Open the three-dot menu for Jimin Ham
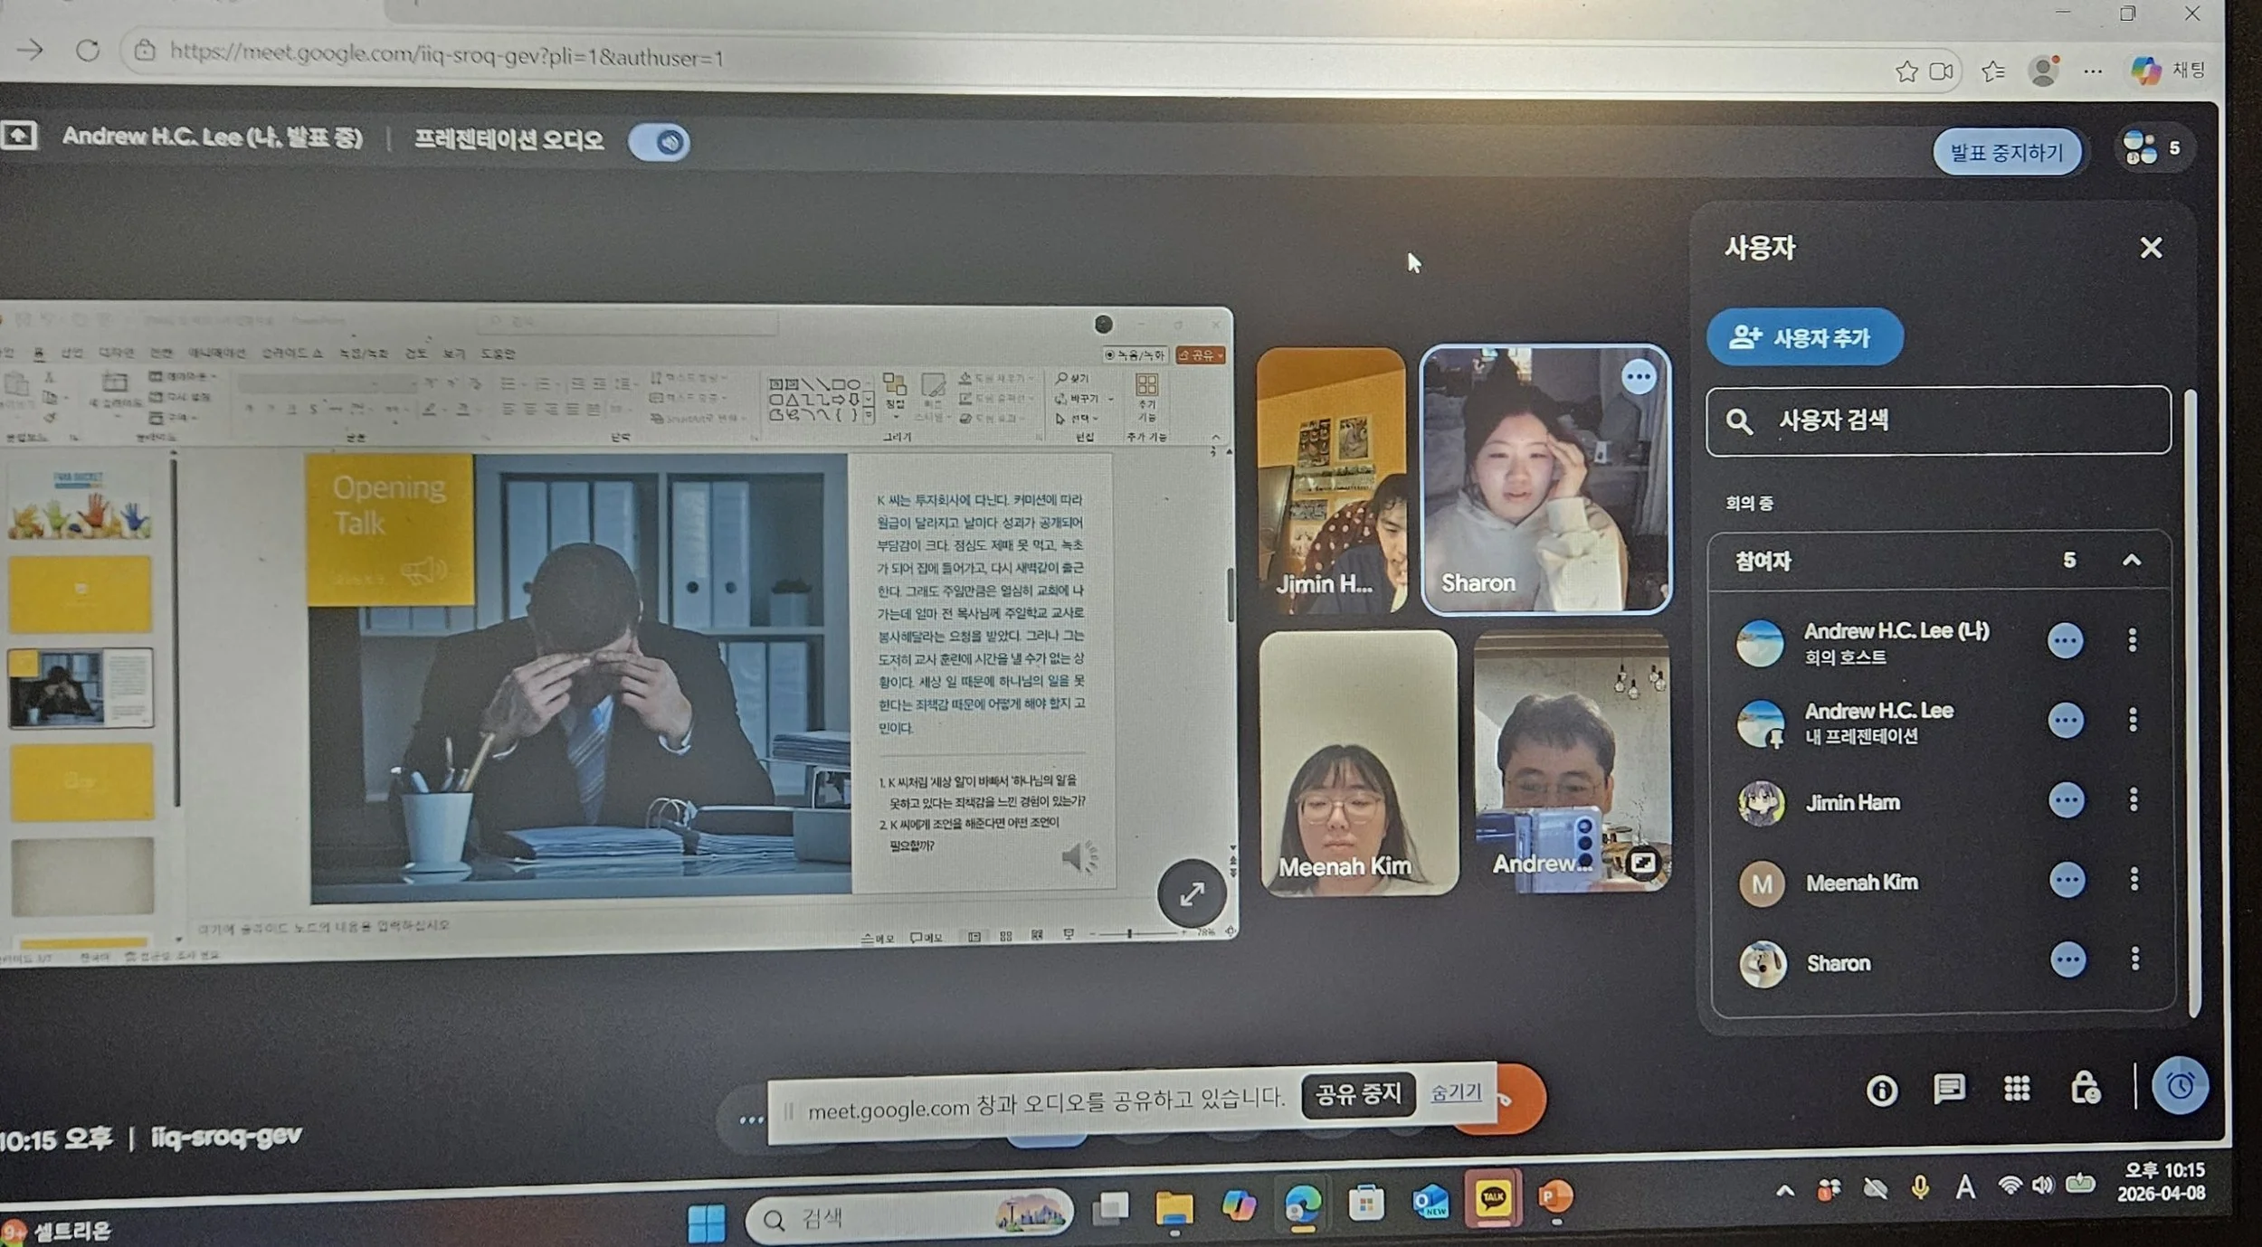 [x=2134, y=799]
